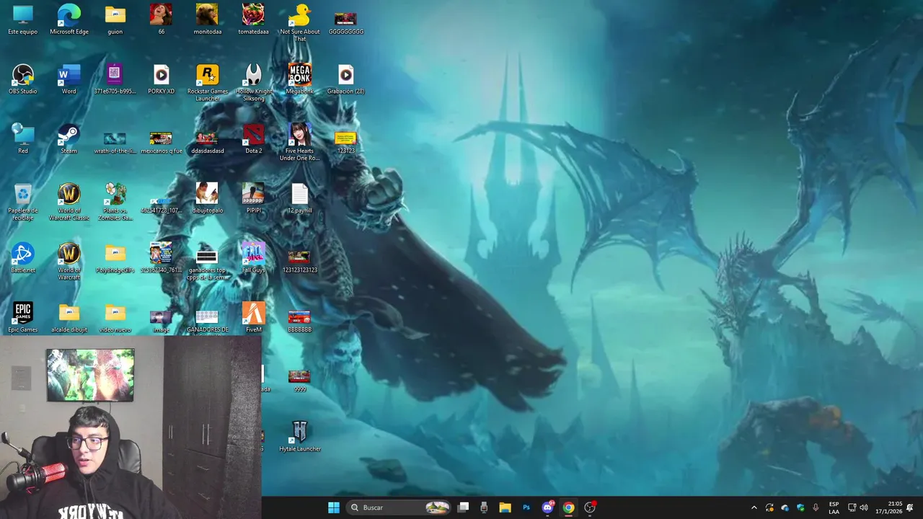923x519 pixels.
Task: Select the PORKY XD video file
Action: 161,79
